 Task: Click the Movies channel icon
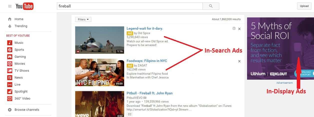coord(10,64)
